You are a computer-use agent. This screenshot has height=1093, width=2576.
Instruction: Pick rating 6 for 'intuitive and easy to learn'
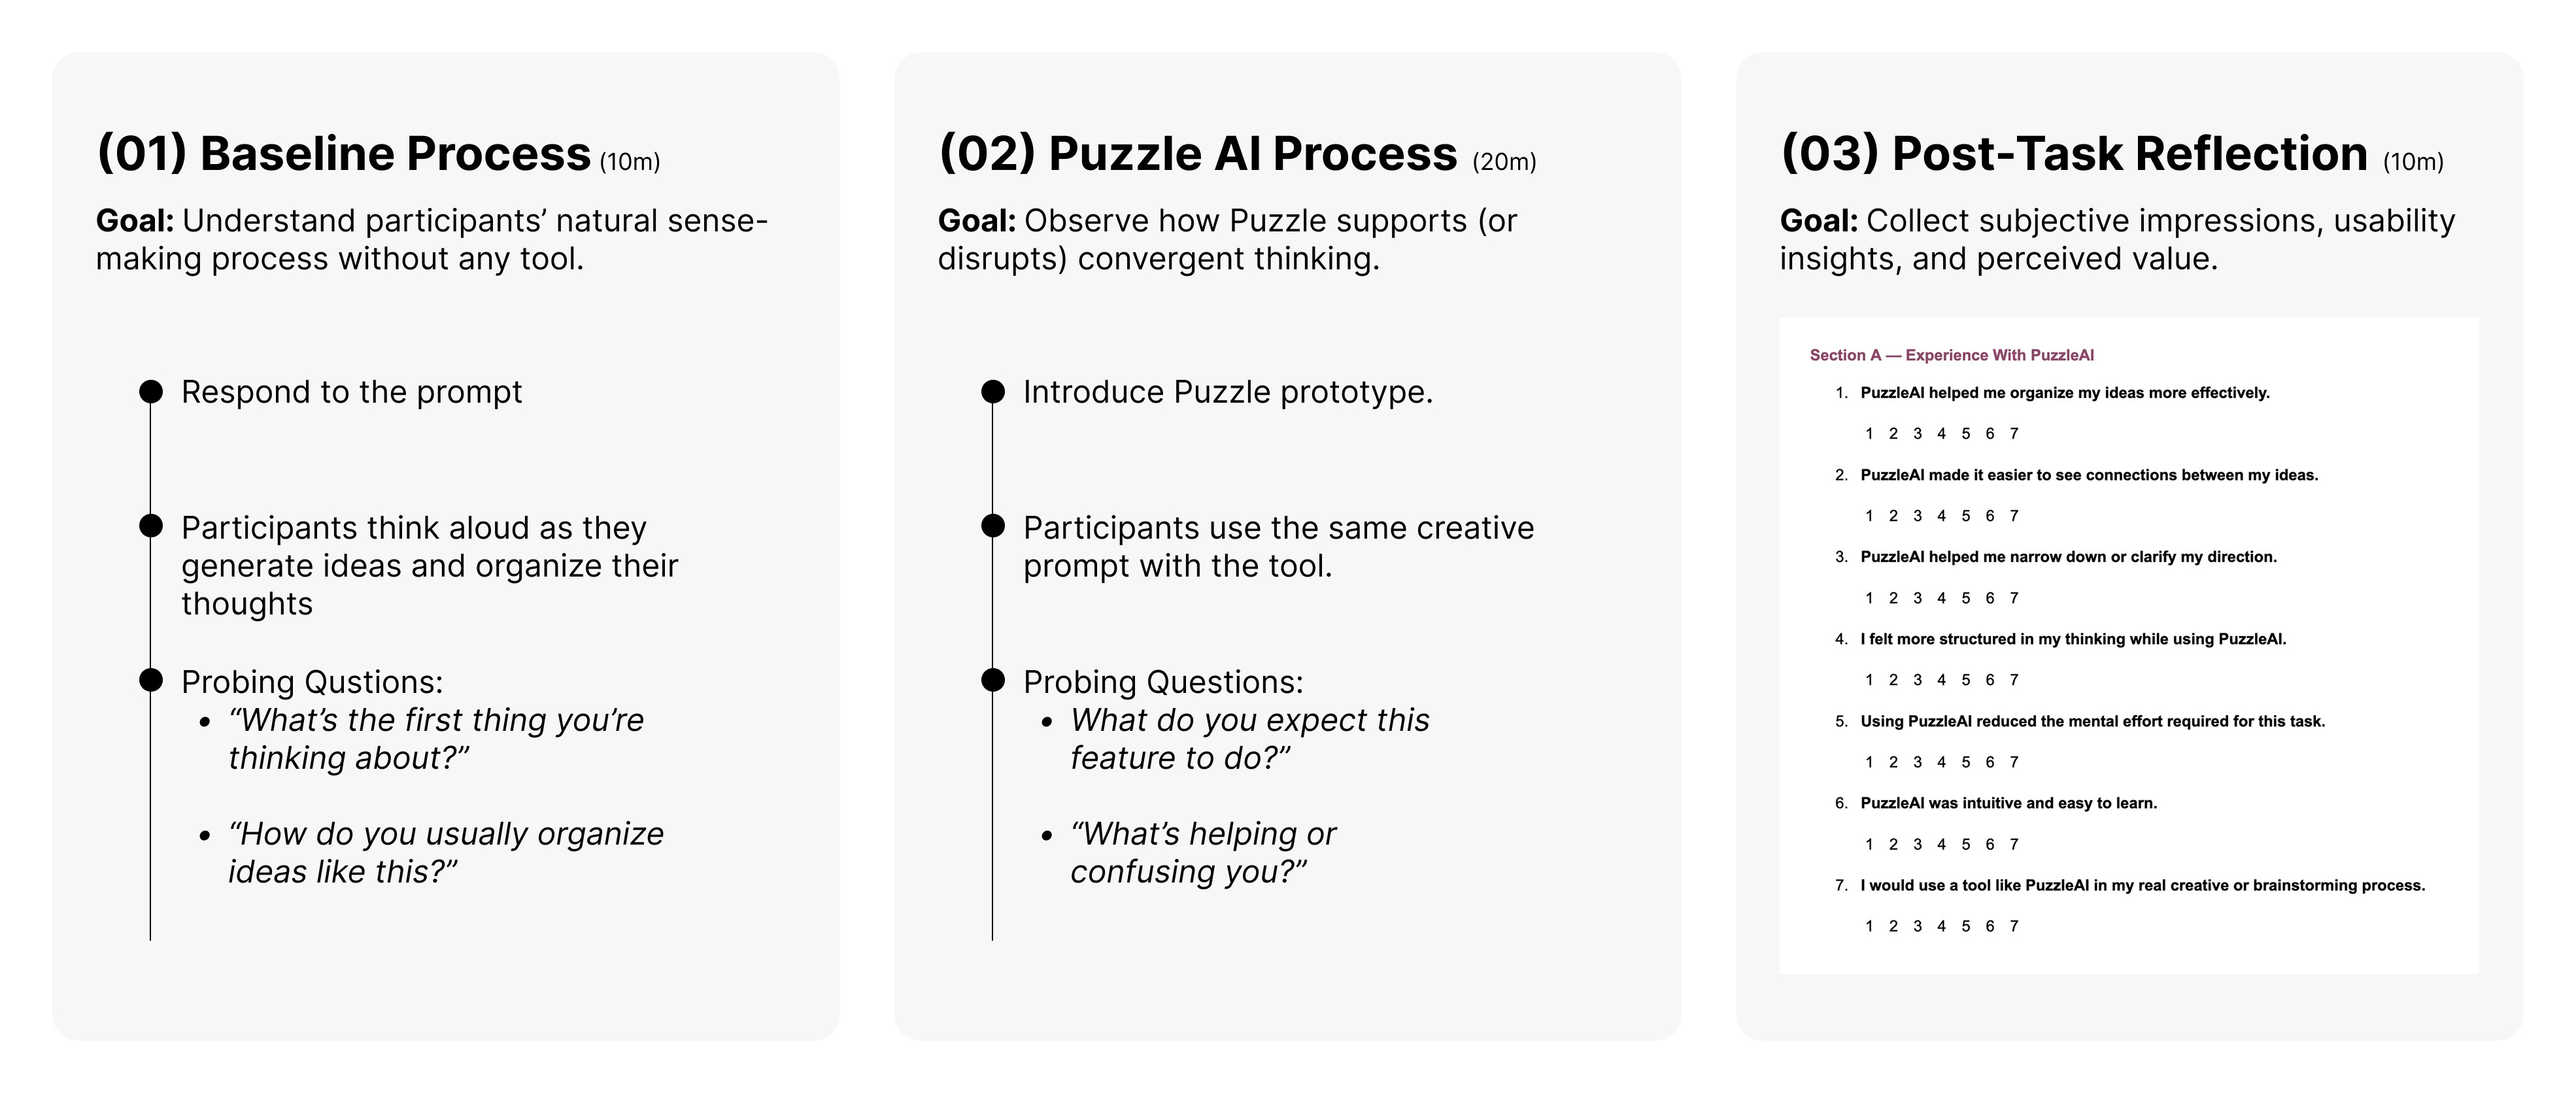click(x=1990, y=844)
